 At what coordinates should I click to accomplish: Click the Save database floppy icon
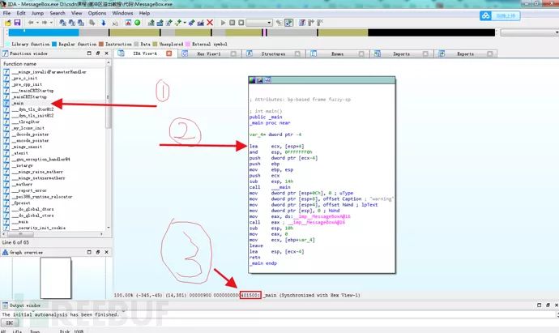coord(17,23)
